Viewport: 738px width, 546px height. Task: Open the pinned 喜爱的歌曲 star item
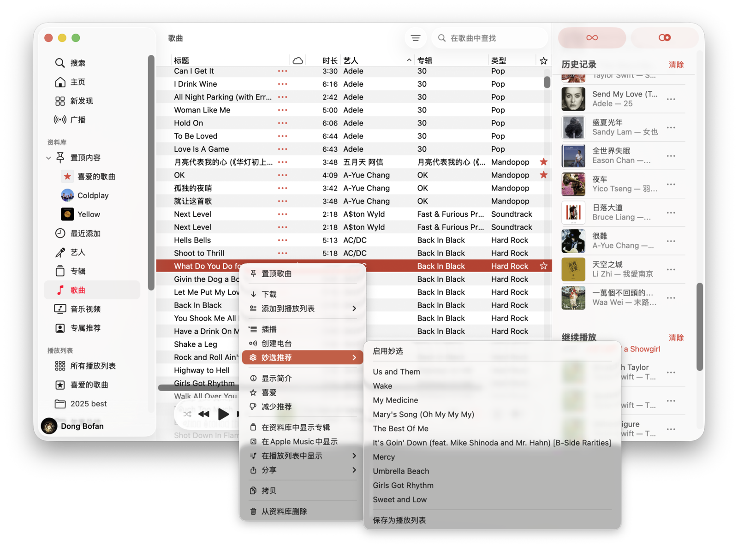pyautogui.click(x=92, y=176)
